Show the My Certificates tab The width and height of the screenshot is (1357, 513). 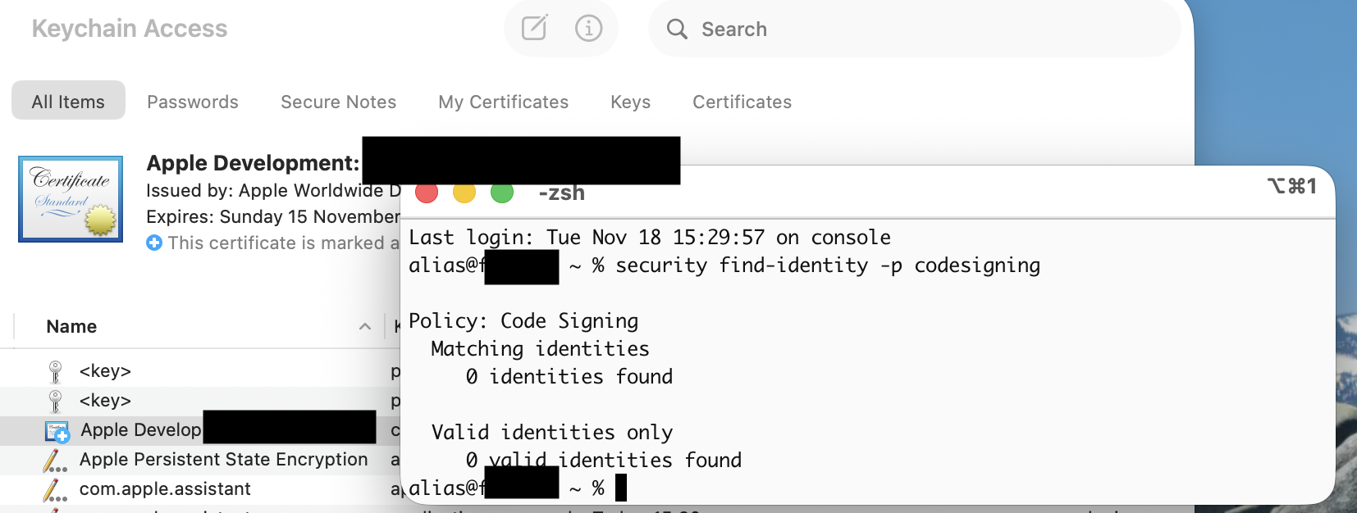click(x=503, y=102)
